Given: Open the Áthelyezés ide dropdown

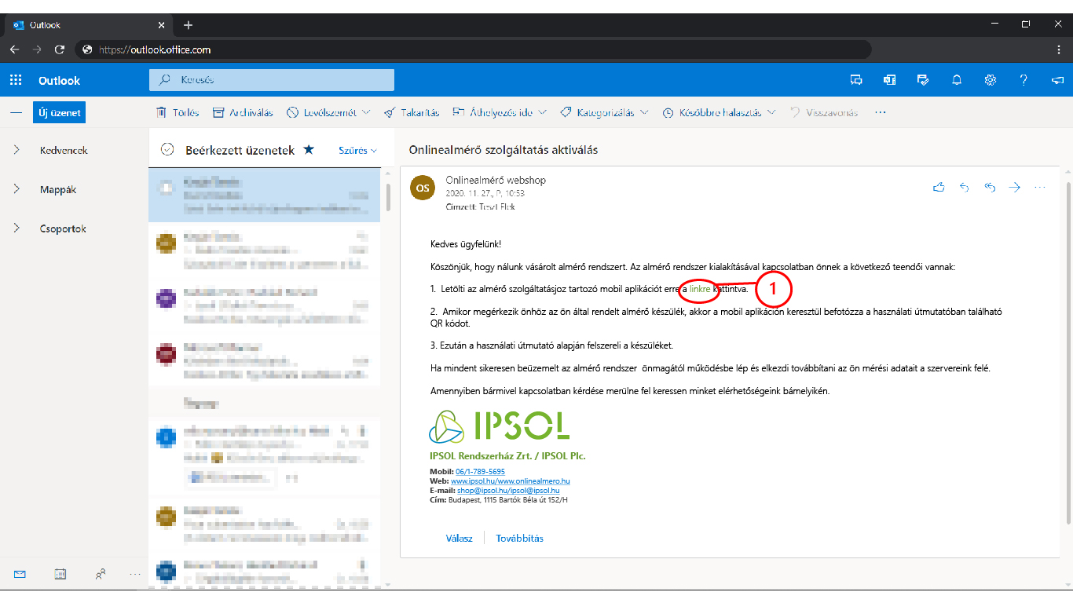Looking at the screenshot, I should (499, 113).
